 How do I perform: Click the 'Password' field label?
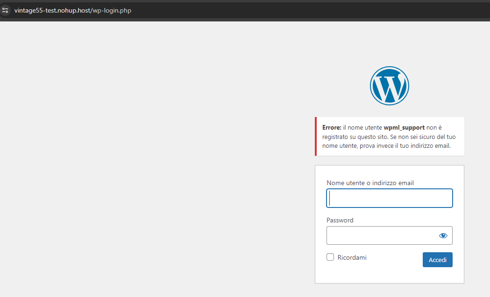(x=340, y=220)
